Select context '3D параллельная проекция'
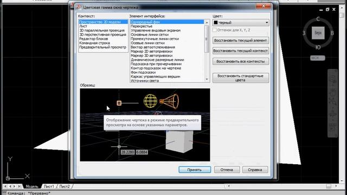 (x=102, y=30)
